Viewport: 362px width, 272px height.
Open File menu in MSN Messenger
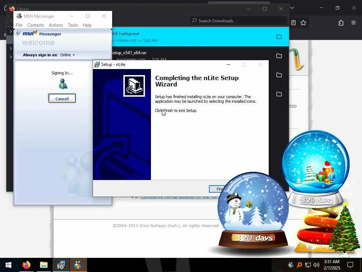pos(19,25)
